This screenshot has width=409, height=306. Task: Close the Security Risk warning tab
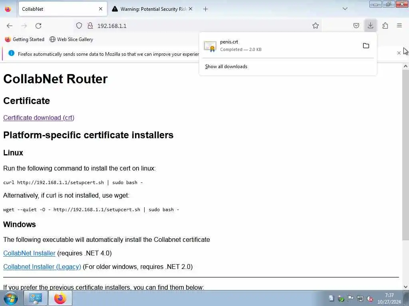[x=191, y=9]
